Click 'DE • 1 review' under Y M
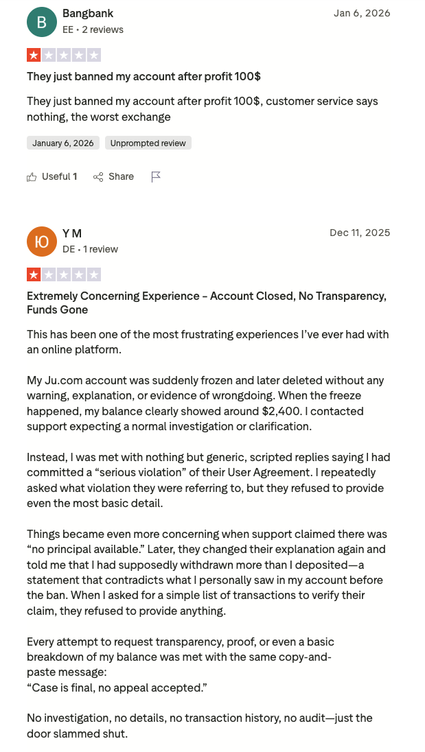 (90, 249)
